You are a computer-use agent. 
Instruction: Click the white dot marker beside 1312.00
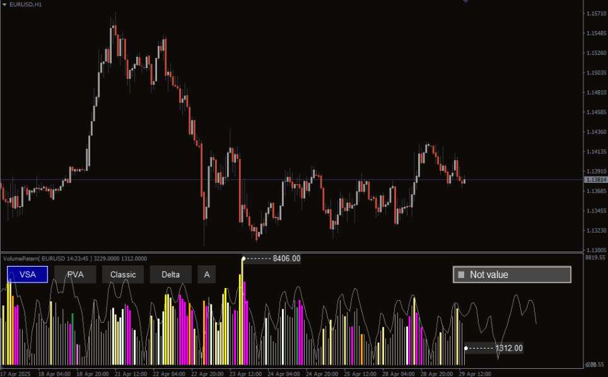pos(466,348)
